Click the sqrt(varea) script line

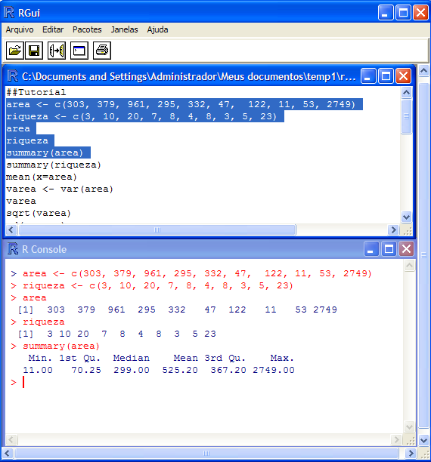[x=39, y=213]
